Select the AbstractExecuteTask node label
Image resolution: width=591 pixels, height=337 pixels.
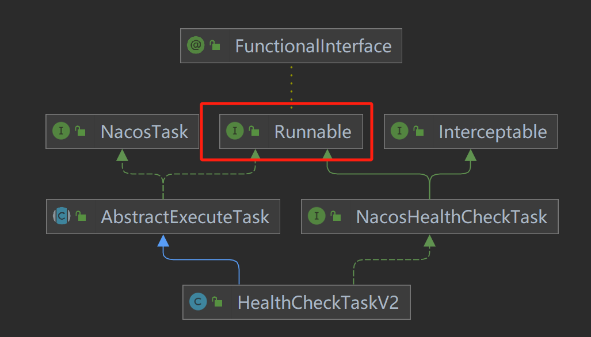tap(185, 217)
